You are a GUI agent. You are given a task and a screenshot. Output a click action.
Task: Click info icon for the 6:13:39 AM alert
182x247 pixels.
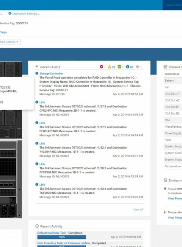click(37, 164)
